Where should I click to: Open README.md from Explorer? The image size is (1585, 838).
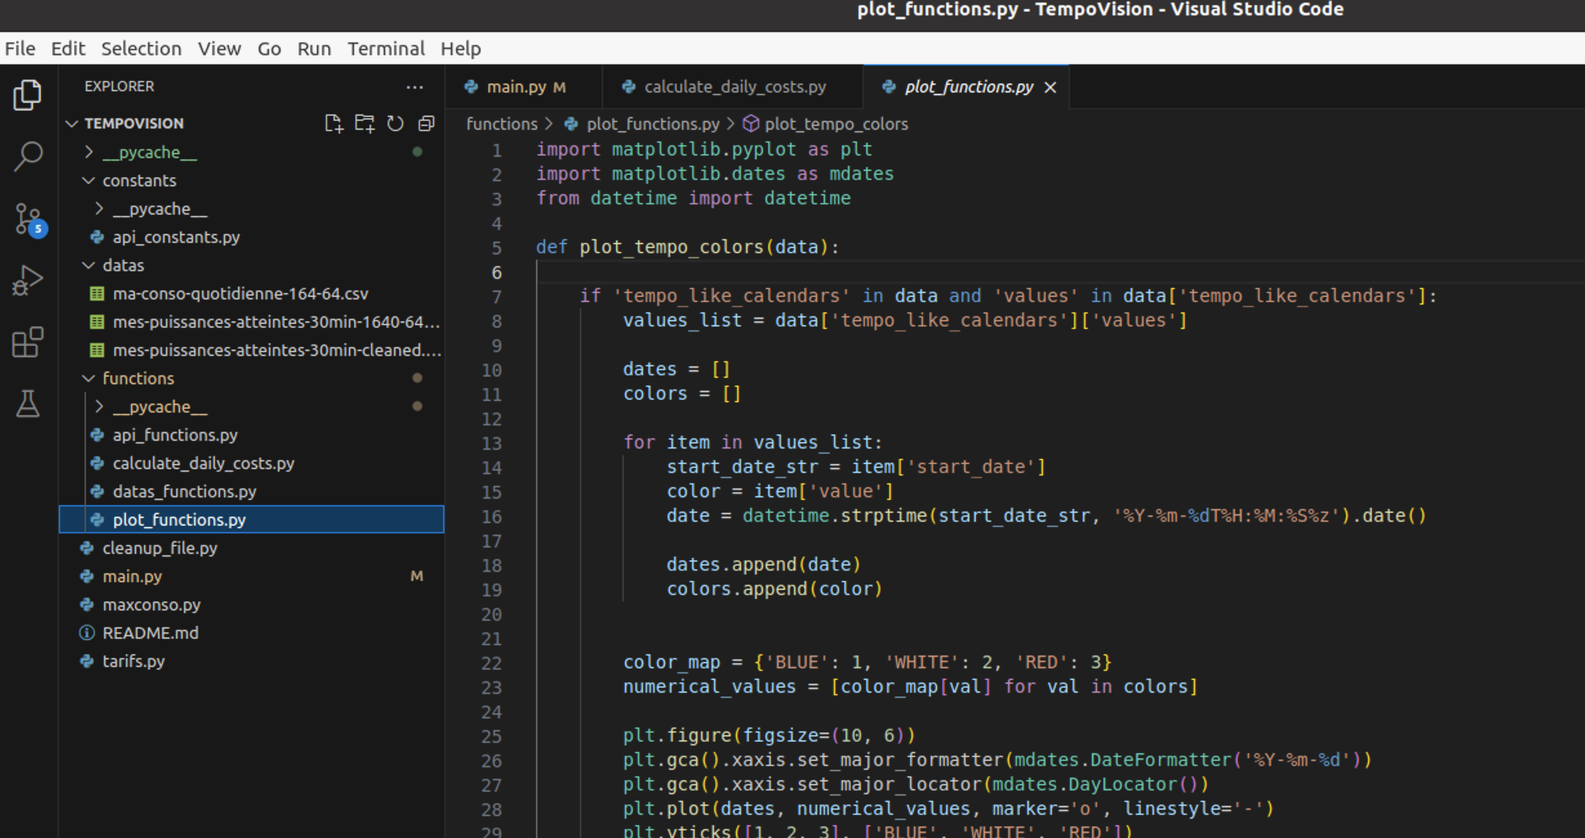(x=251, y=633)
